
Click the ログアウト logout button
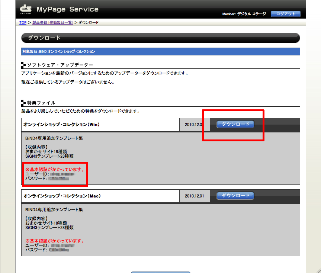[286, 14]
